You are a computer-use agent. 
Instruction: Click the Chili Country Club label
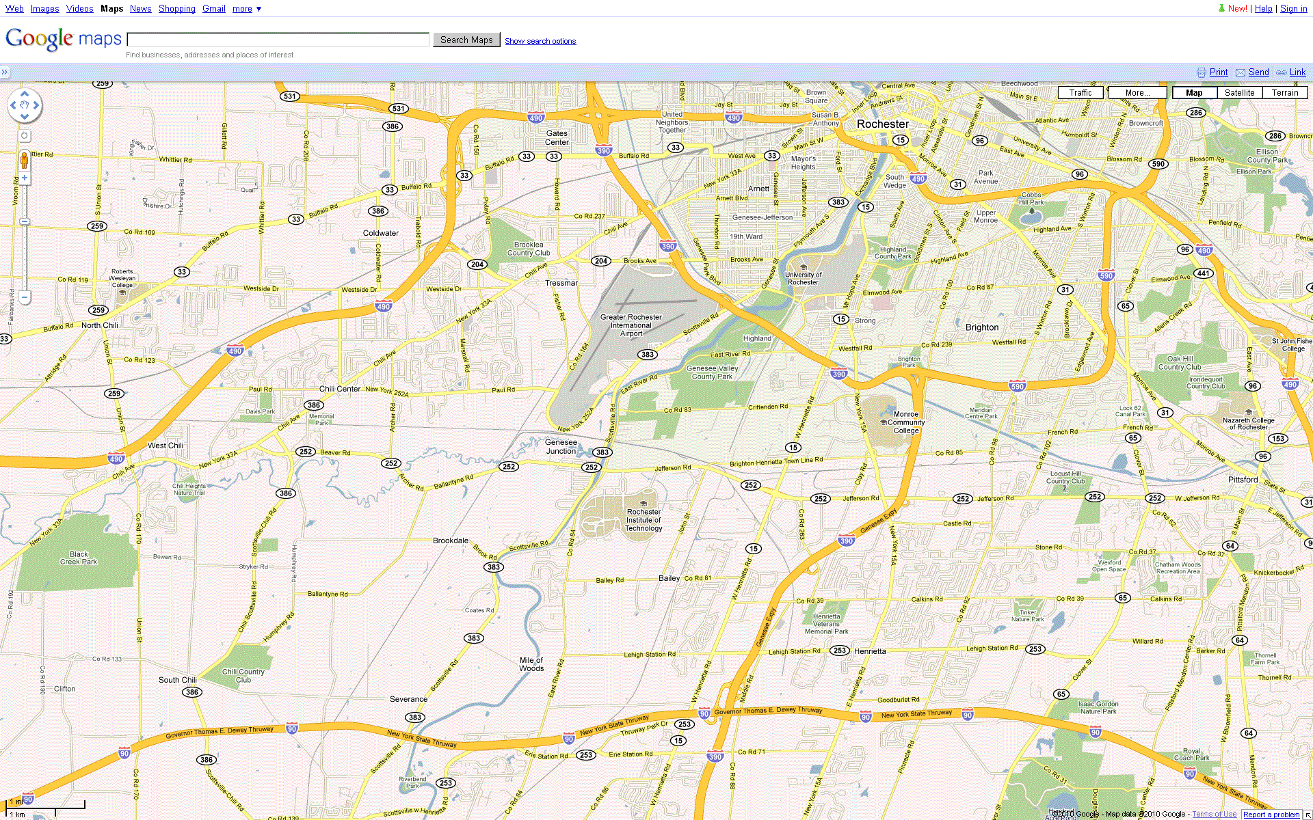point(243,676)
